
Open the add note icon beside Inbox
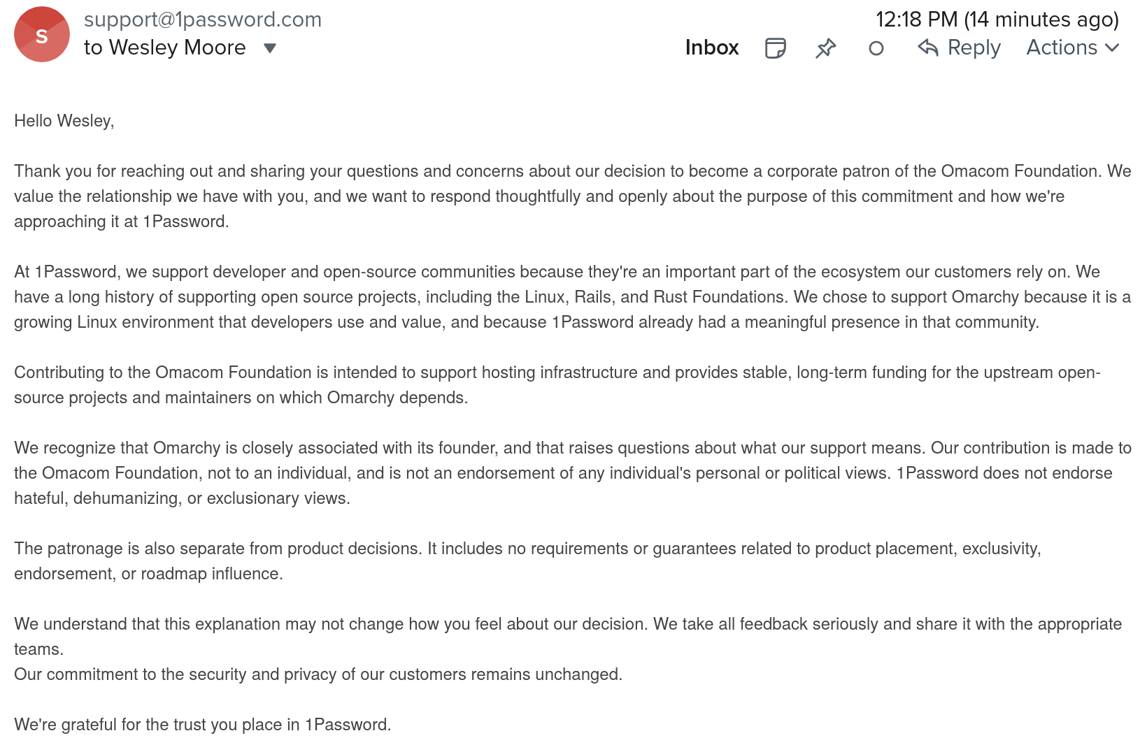click(x=775, y=48)
